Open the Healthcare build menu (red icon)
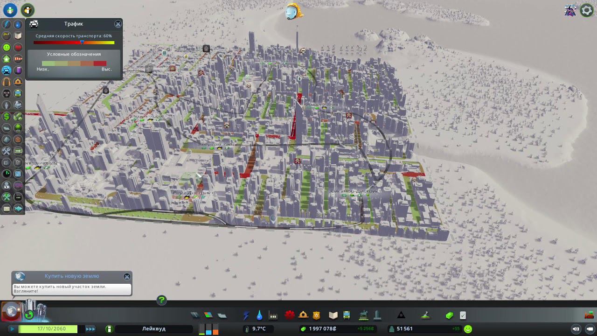 coord(290,315)
